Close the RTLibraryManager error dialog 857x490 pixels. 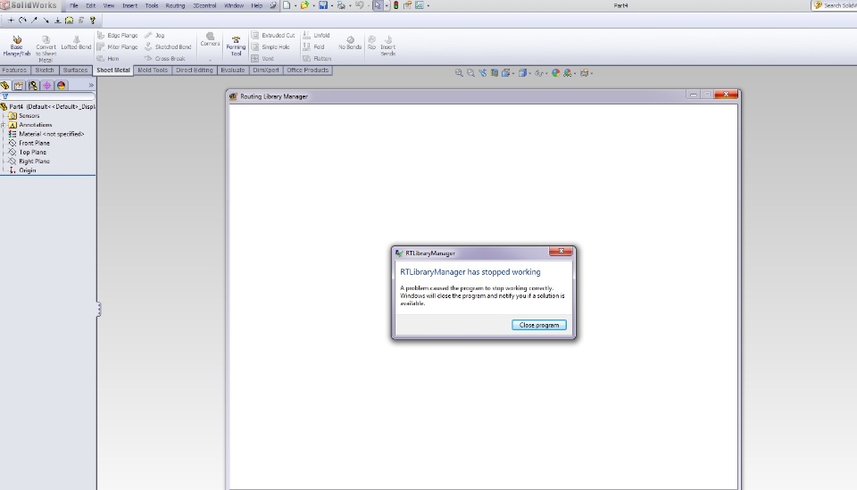(561, 251)
